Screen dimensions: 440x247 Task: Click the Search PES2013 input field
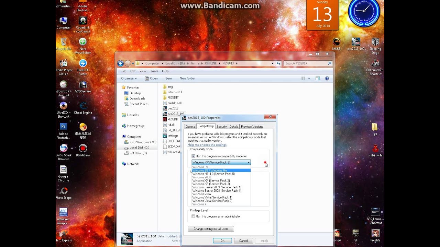(308, 63)
